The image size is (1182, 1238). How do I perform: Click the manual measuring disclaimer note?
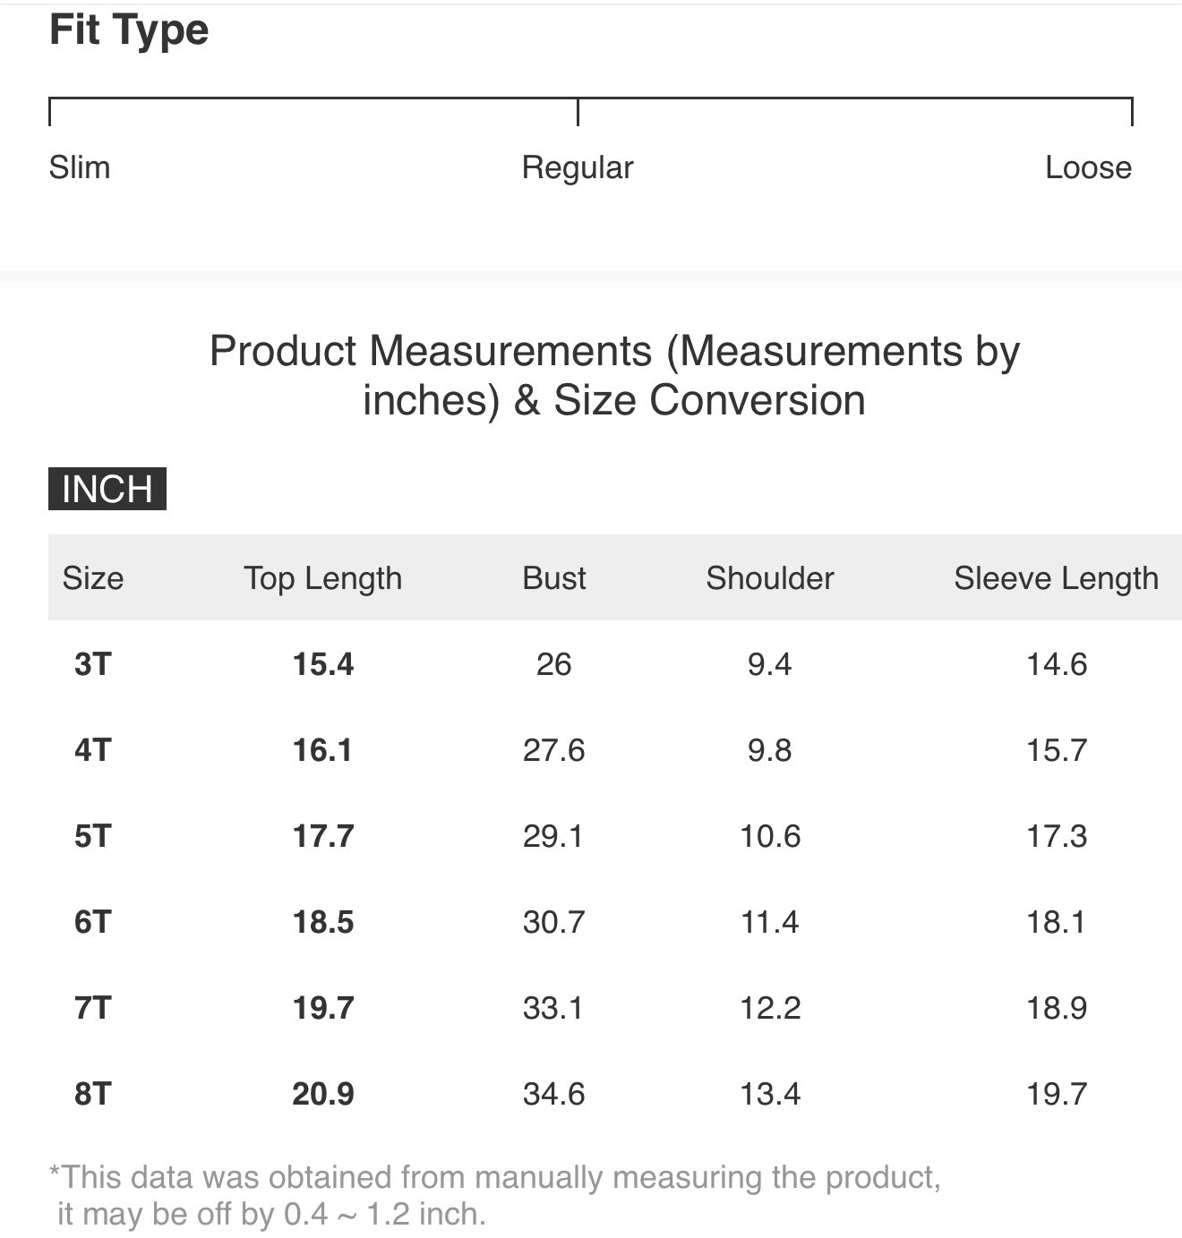[494, 1195]
